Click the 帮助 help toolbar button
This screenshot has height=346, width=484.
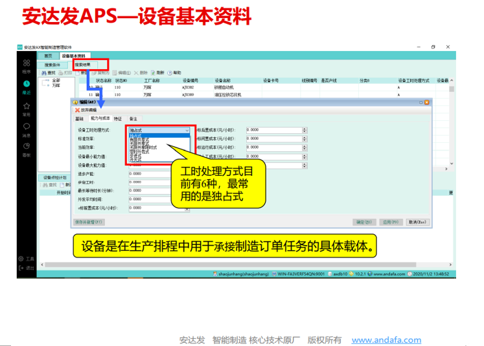click(x=174, y=73)
